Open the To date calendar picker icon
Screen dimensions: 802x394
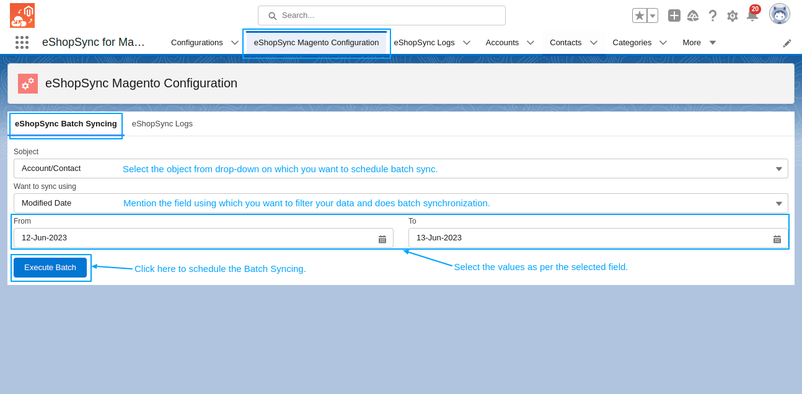[x=777, y=239]
